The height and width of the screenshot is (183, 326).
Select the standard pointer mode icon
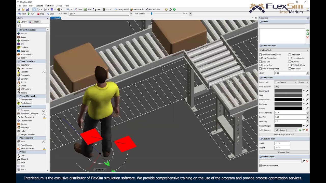(34, 9)
